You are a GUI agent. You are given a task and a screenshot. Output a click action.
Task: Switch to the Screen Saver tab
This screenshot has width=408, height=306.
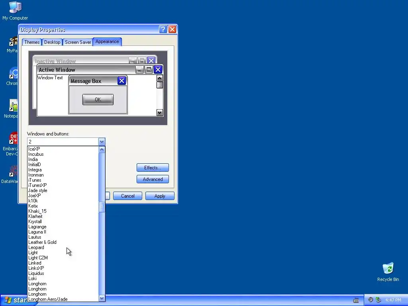(x=78, y=42)
